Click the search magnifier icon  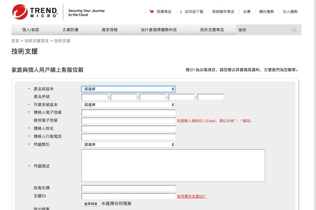pyautogui.click(x=294, y=30)
